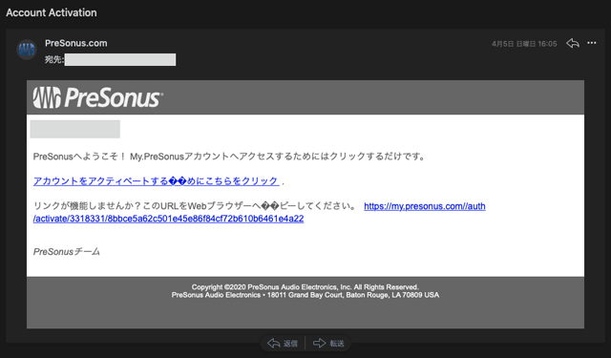The height and width of the screenshot is (358, 611).
Task: Click the リンクが機能しませんか help text
Action: (195, 206)
